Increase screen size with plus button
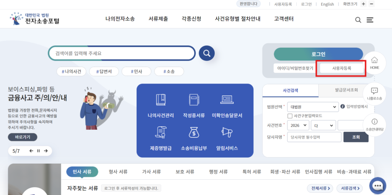Screen dimensions: 392x195 pos(364,4)
